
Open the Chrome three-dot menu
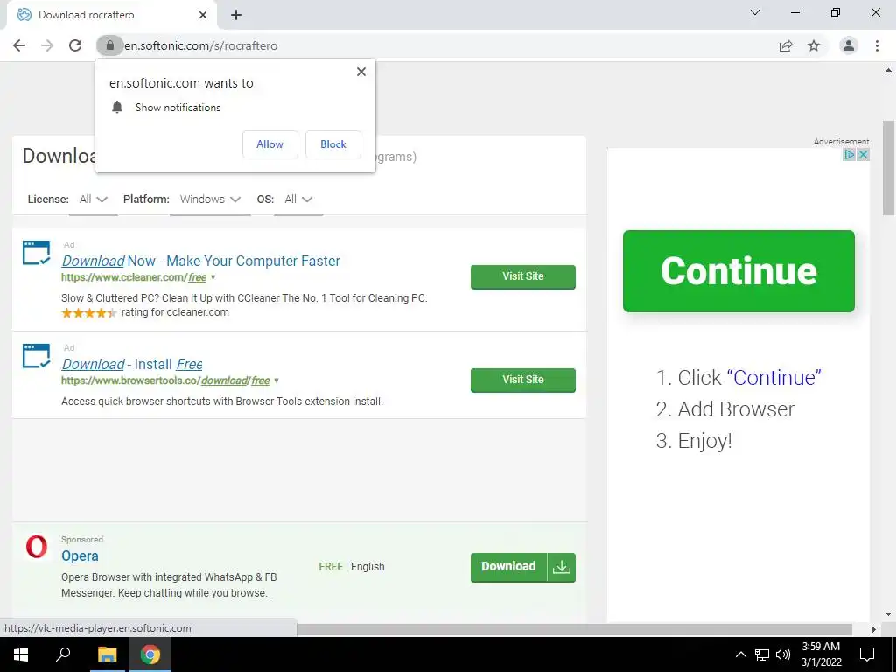click(x=877, y=45)
